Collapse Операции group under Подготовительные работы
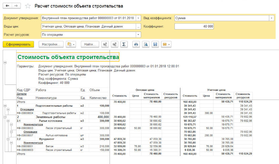279x164 pixels. click(x=8, y=109)
